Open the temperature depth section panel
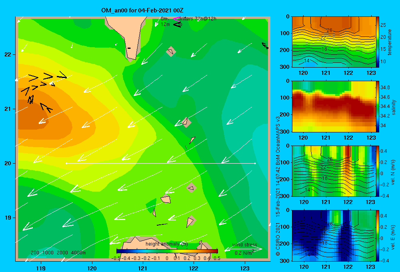 (334, 42)
